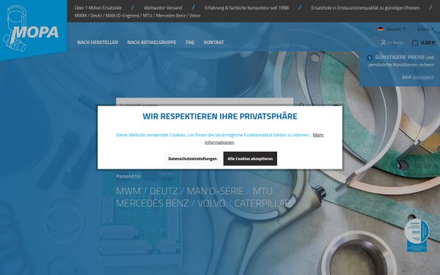Click the 'Passend für:' label
440x275 pixels.
pyautogui.click(x=129, y=176)
